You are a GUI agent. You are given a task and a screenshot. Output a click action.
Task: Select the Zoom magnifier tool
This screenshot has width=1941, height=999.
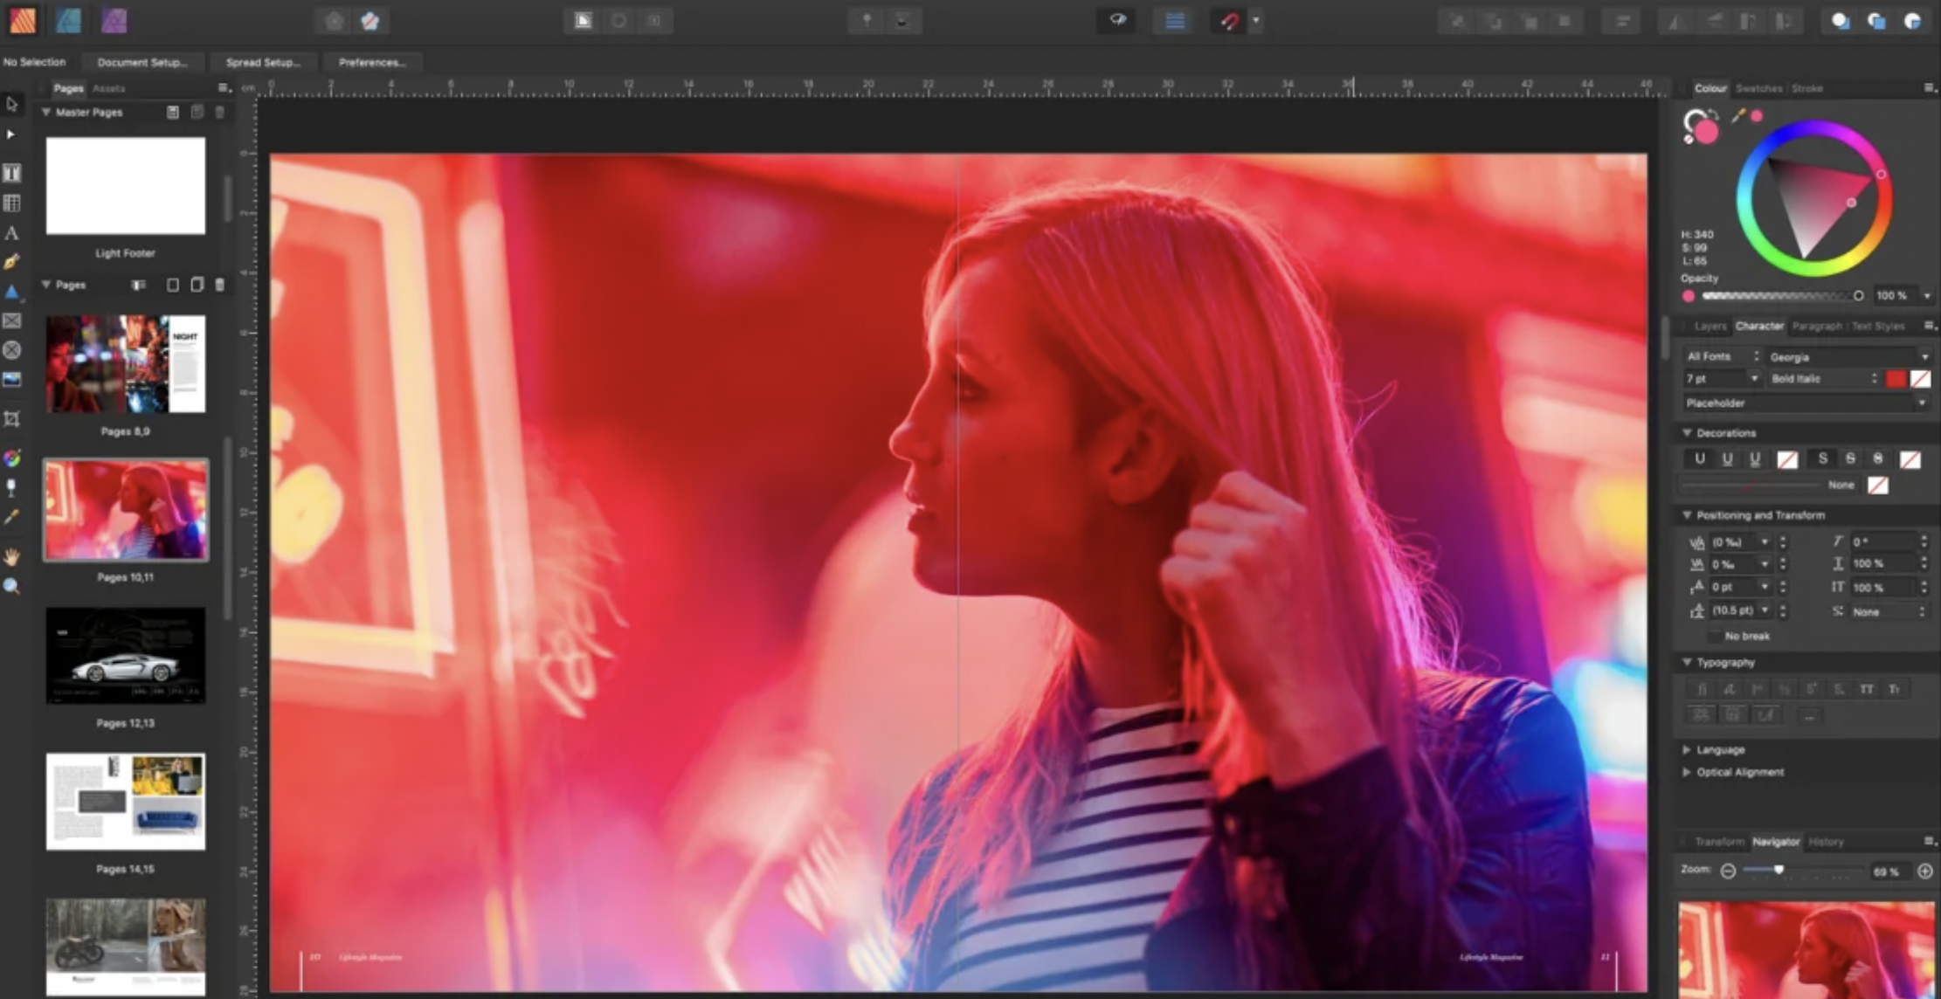click(x=12, y=587)
